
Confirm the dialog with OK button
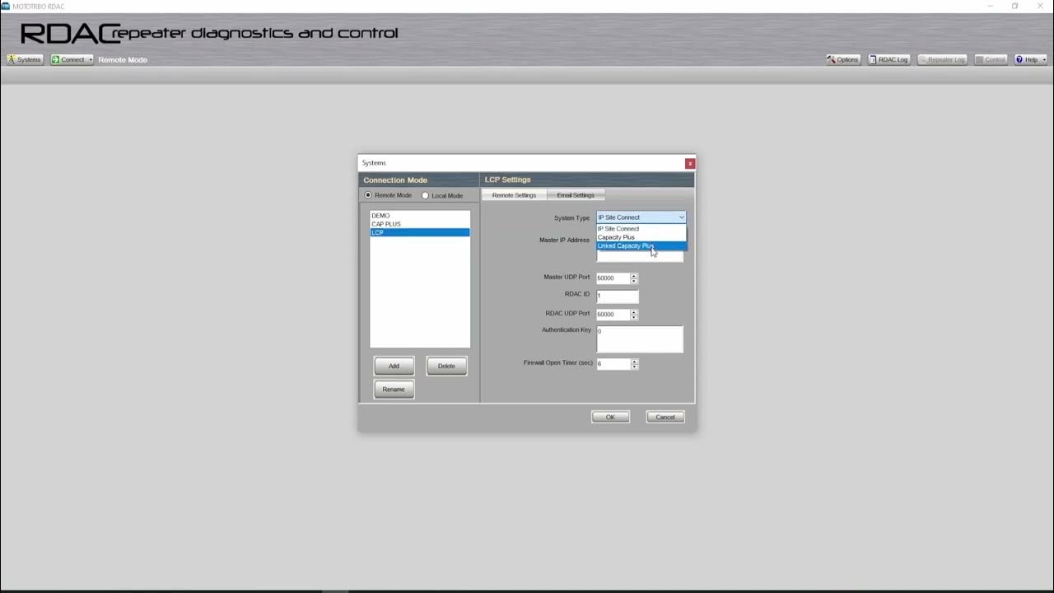(610, 417)
